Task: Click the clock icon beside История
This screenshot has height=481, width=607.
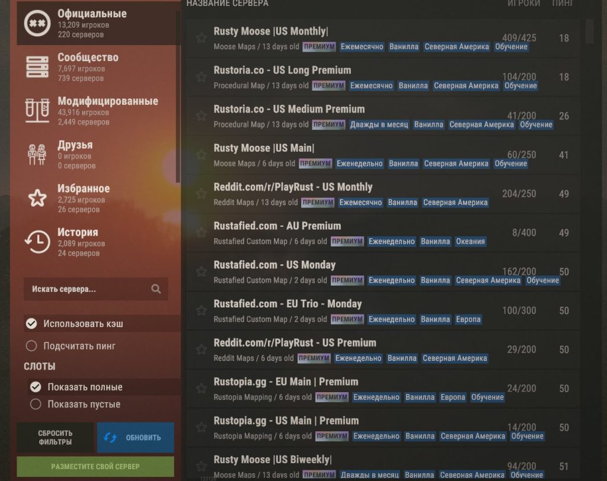Action: tap(37, 242)
